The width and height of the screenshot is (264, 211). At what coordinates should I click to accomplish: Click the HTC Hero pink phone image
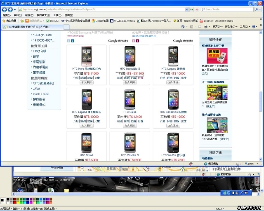coord(87,56)
